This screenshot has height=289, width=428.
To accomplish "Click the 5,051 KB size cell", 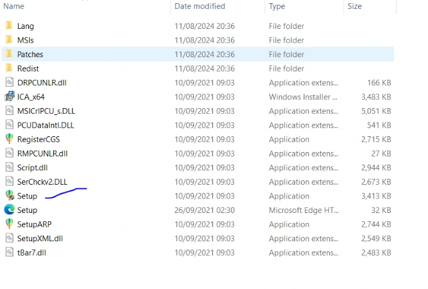I will tap(376, 111).
